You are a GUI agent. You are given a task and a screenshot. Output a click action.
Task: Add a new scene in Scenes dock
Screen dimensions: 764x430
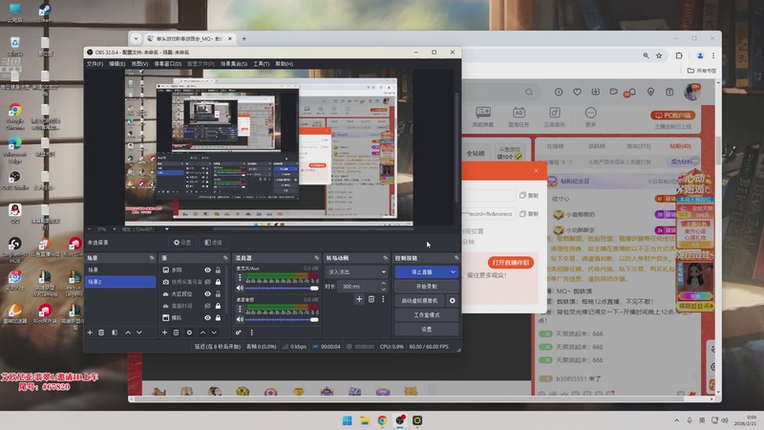[90, 333]
